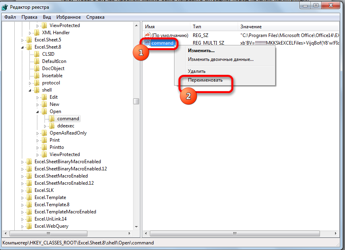Screen dimensions: 345x250
Task: Choose Удалить in context menu
Action: coord(225,71)
